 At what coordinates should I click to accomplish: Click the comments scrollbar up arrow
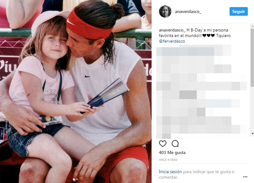252,26
